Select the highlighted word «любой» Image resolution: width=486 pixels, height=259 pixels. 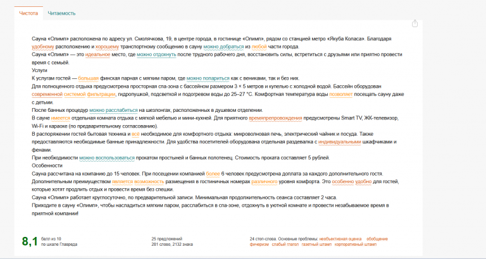click(x=259, y=47)
